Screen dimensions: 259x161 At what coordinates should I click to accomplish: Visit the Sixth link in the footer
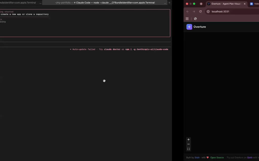[197, 157]
